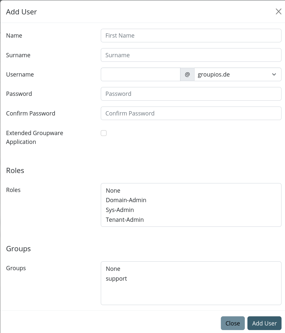The image size is (285, 333).
Task: Select the support group
Action: 116,278
